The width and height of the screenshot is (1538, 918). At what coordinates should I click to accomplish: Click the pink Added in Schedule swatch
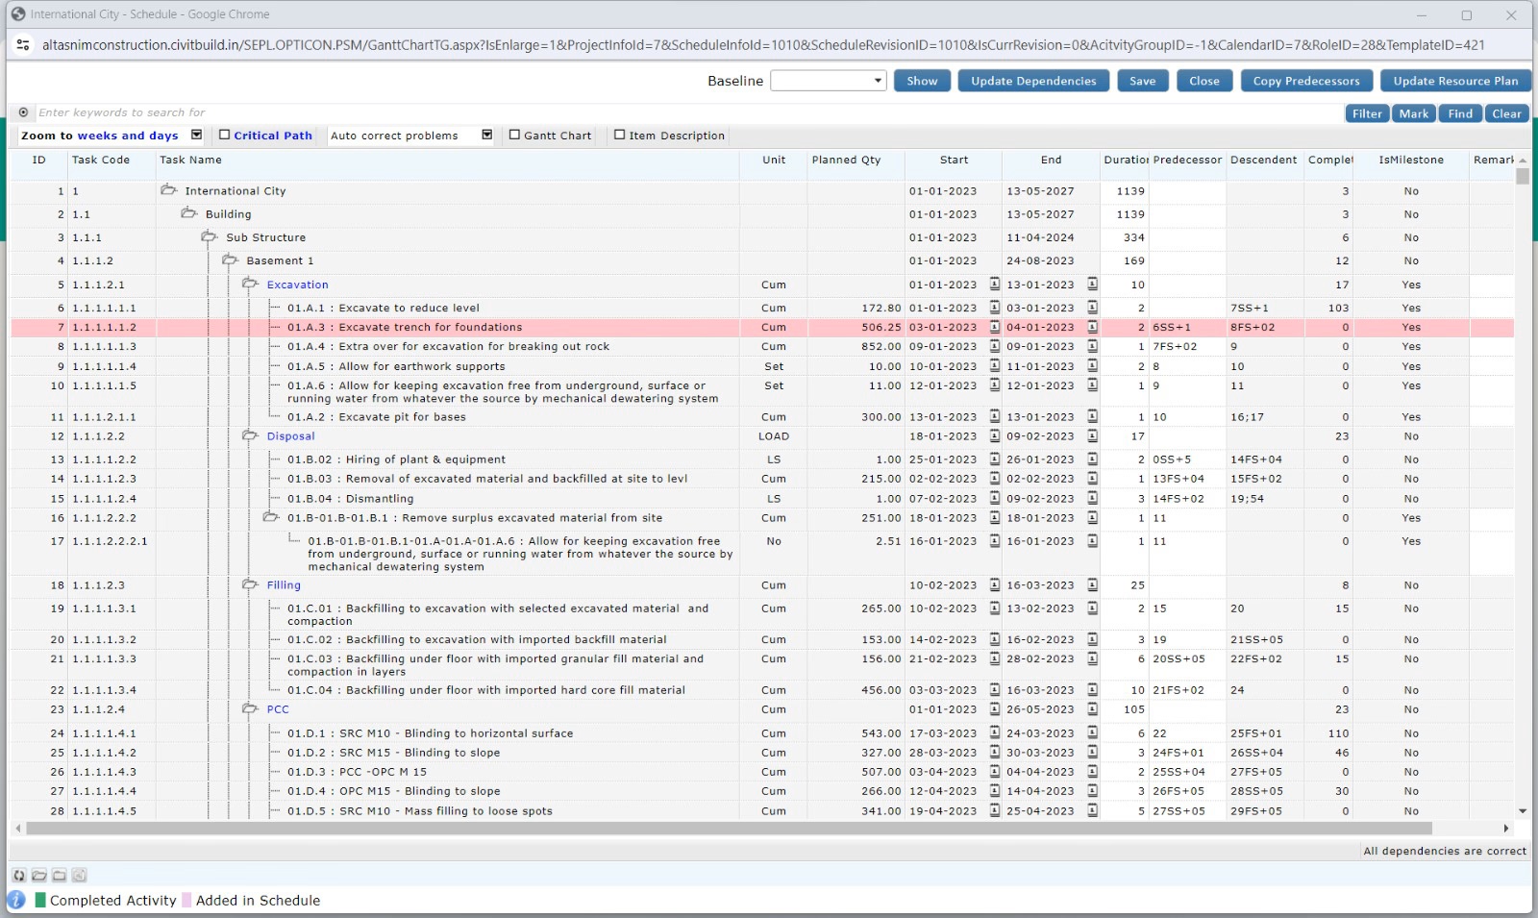pos(186,901)
